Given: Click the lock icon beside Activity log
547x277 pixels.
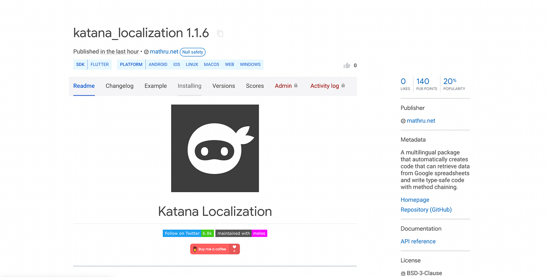Looking at the screenshot, I should tap(343, 85).
